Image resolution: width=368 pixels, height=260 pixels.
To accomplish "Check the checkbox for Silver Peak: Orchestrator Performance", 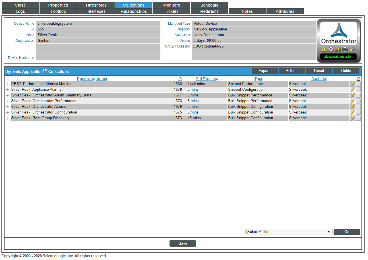I will click(x=358, y=101).
